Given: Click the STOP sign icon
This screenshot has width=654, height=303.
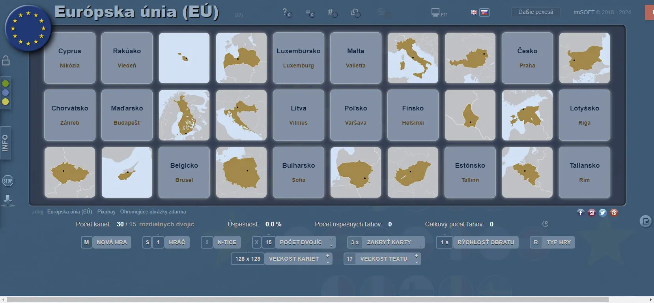Looking at the screenshot, I should point(8,181).
